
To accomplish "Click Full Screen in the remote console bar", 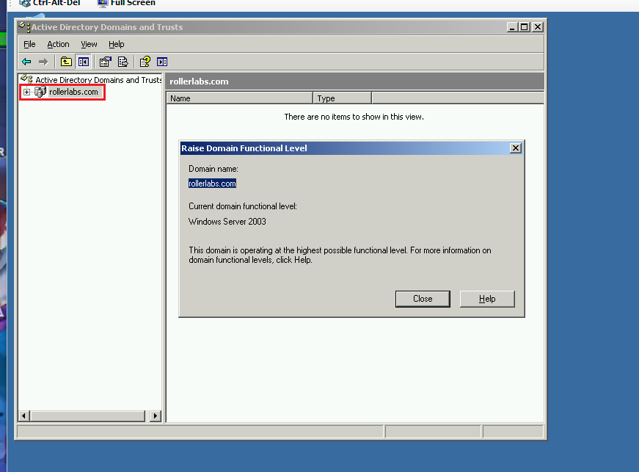I will tap(127, 3).
